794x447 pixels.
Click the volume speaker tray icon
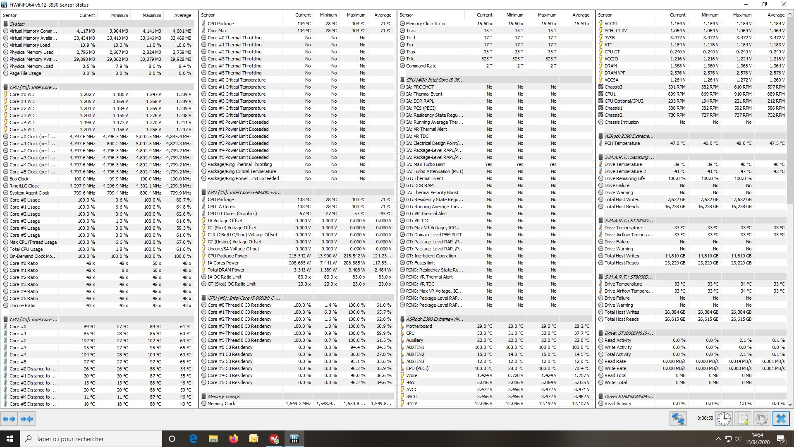click(x=738, y=439)
